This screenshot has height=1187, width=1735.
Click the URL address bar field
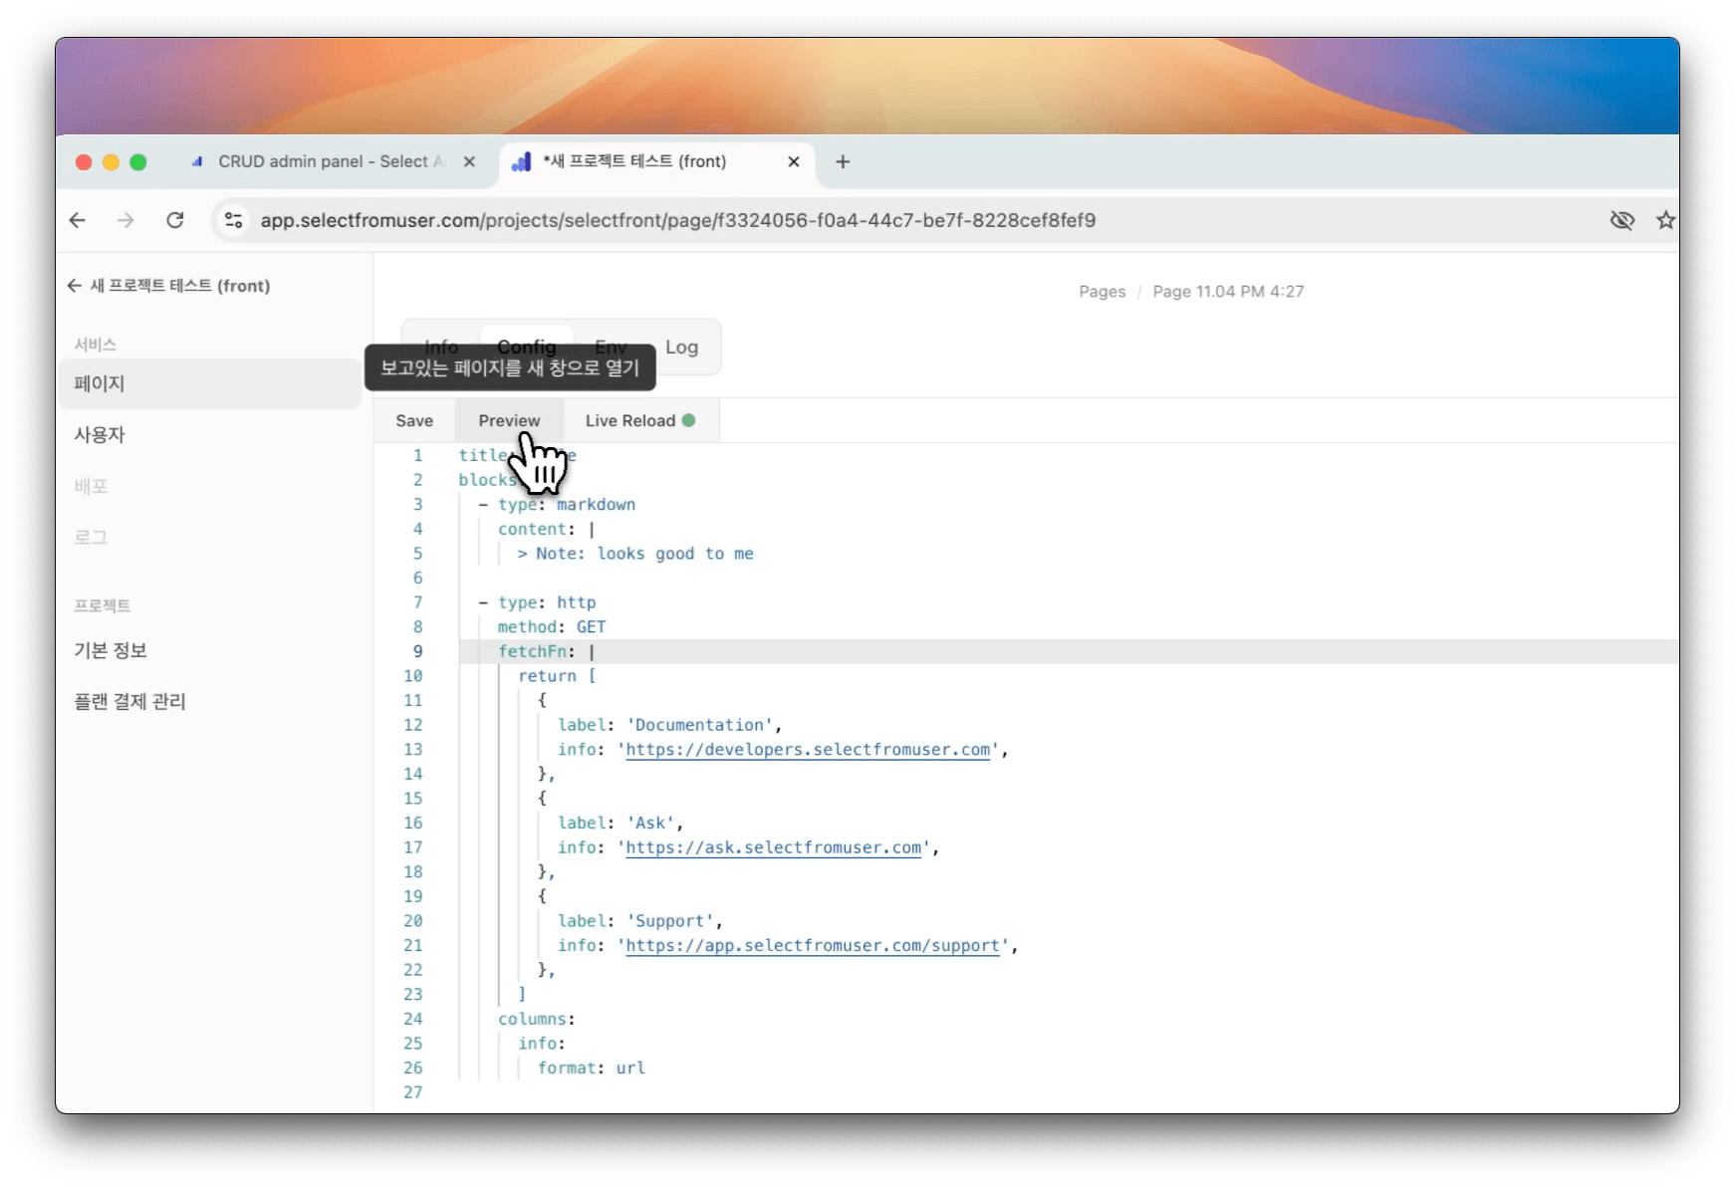pos(677,220)
